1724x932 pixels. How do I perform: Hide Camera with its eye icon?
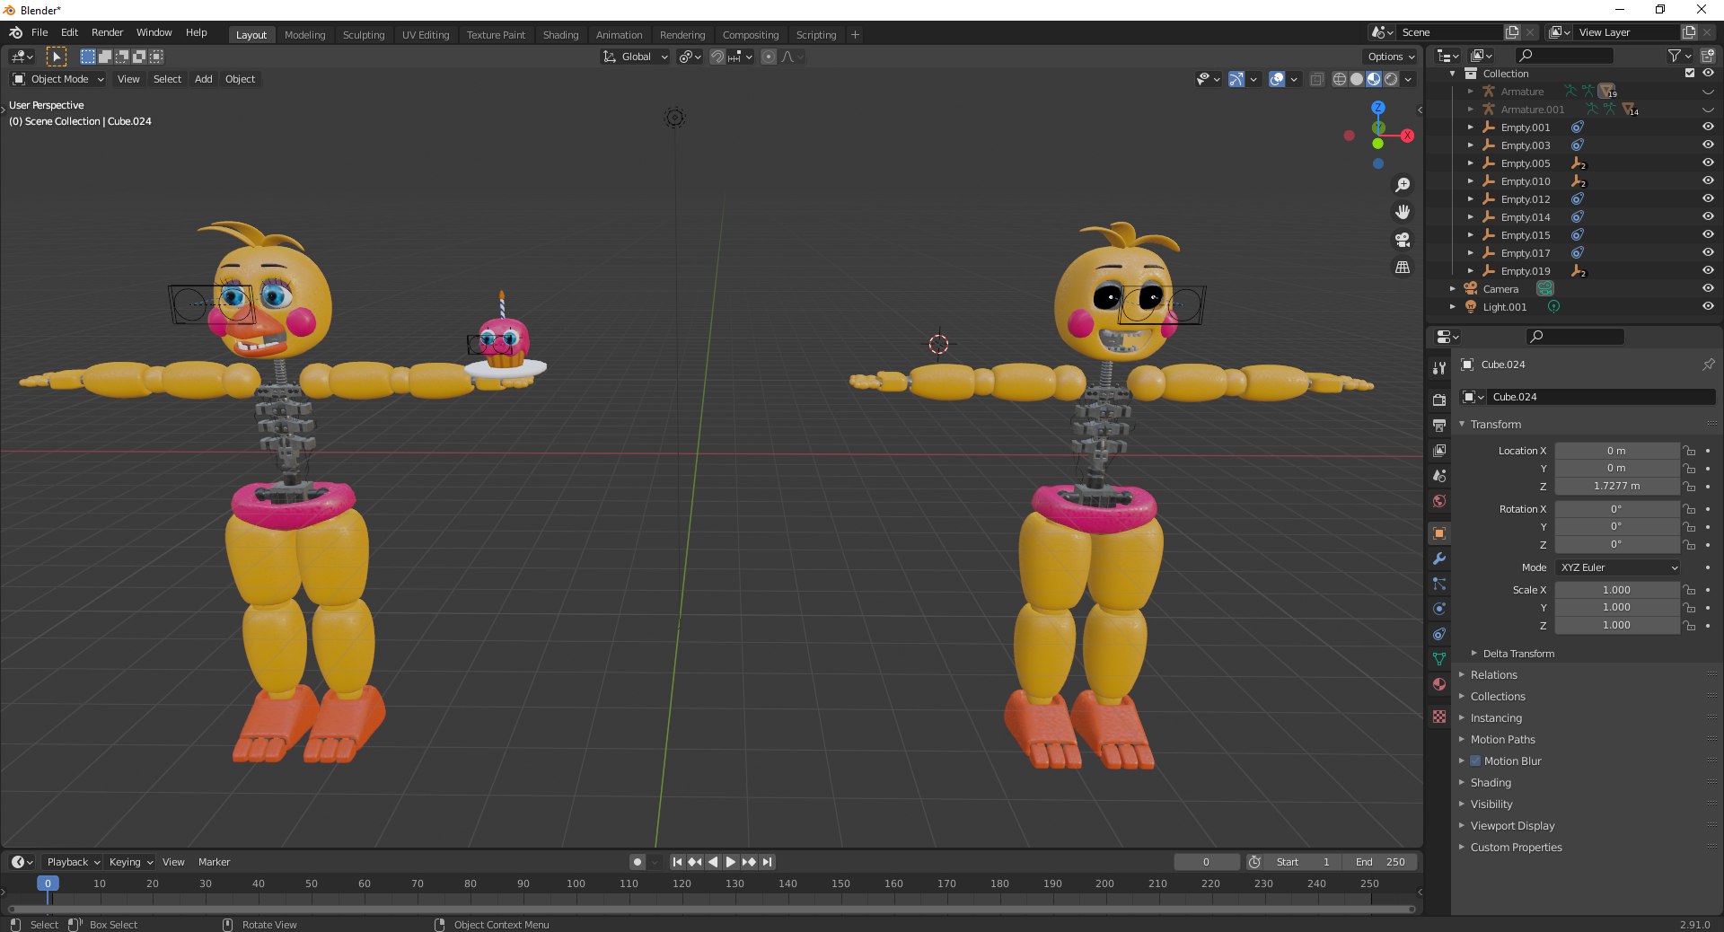coord(1708,288)
